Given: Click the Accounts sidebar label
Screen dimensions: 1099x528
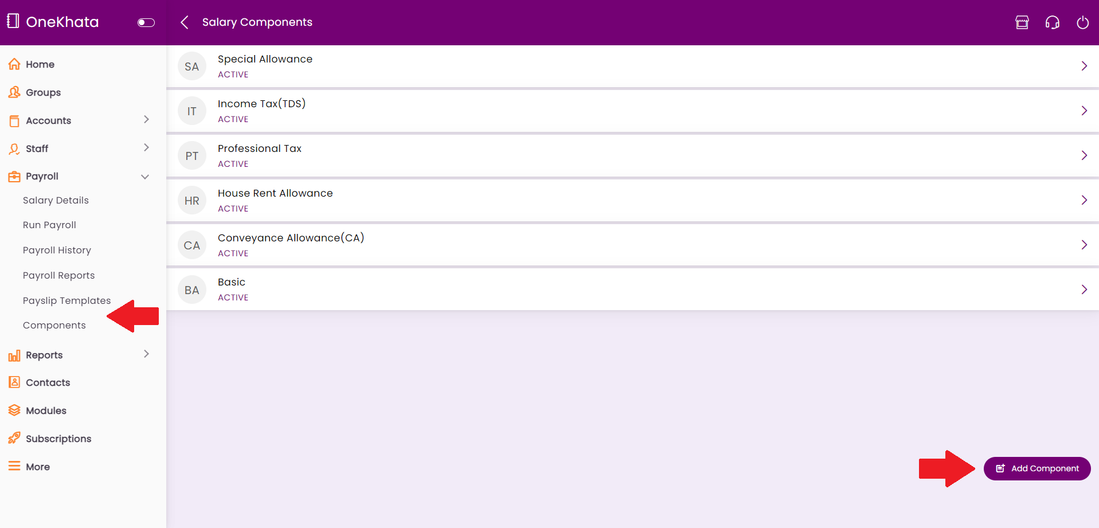Looking at the screenshot, I should (48, 120).
